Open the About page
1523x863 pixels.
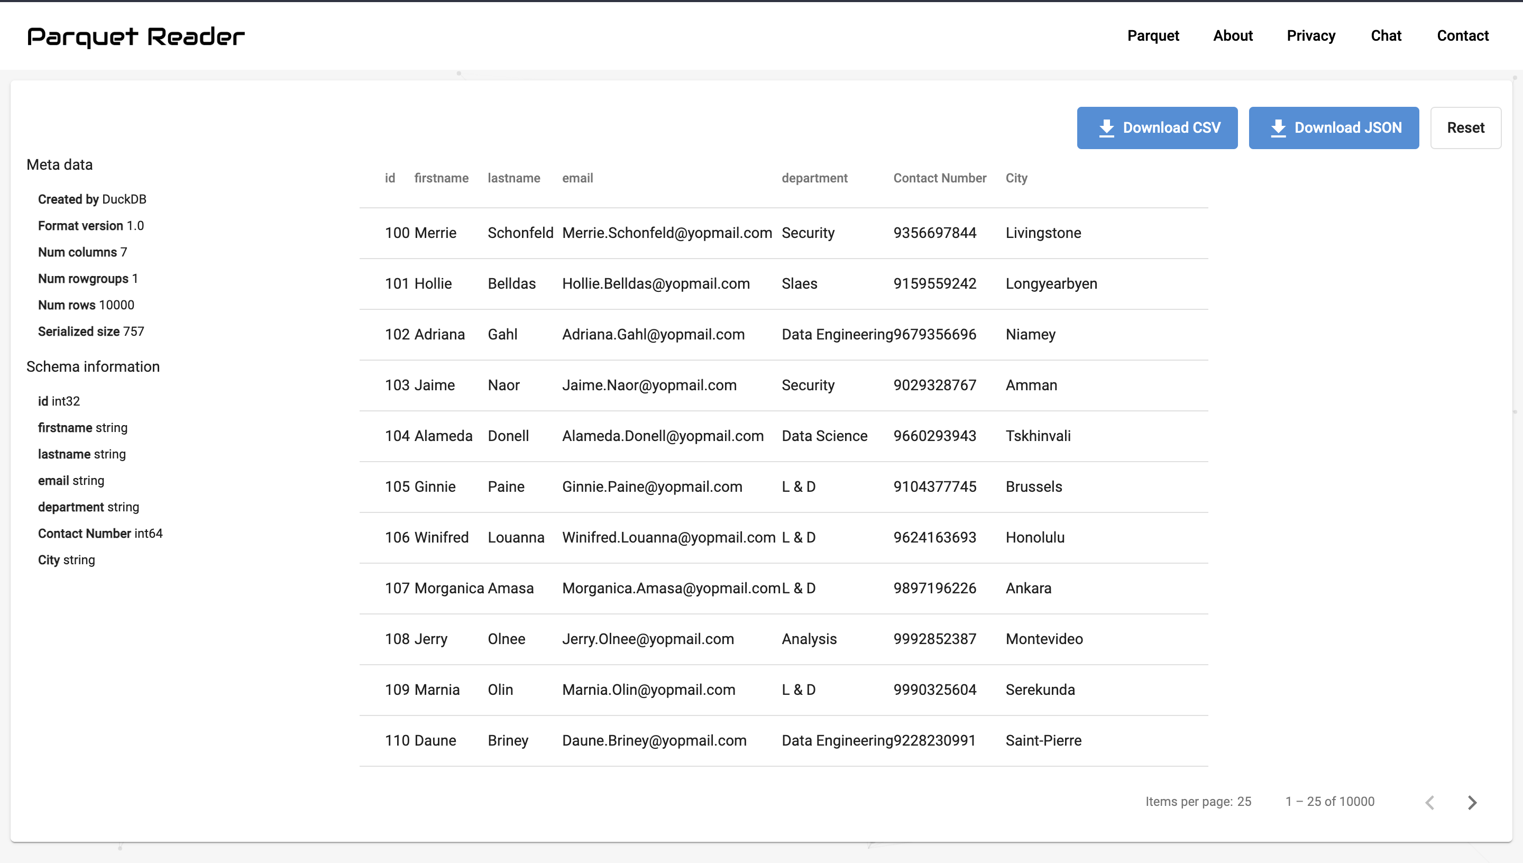(1233, 35)
